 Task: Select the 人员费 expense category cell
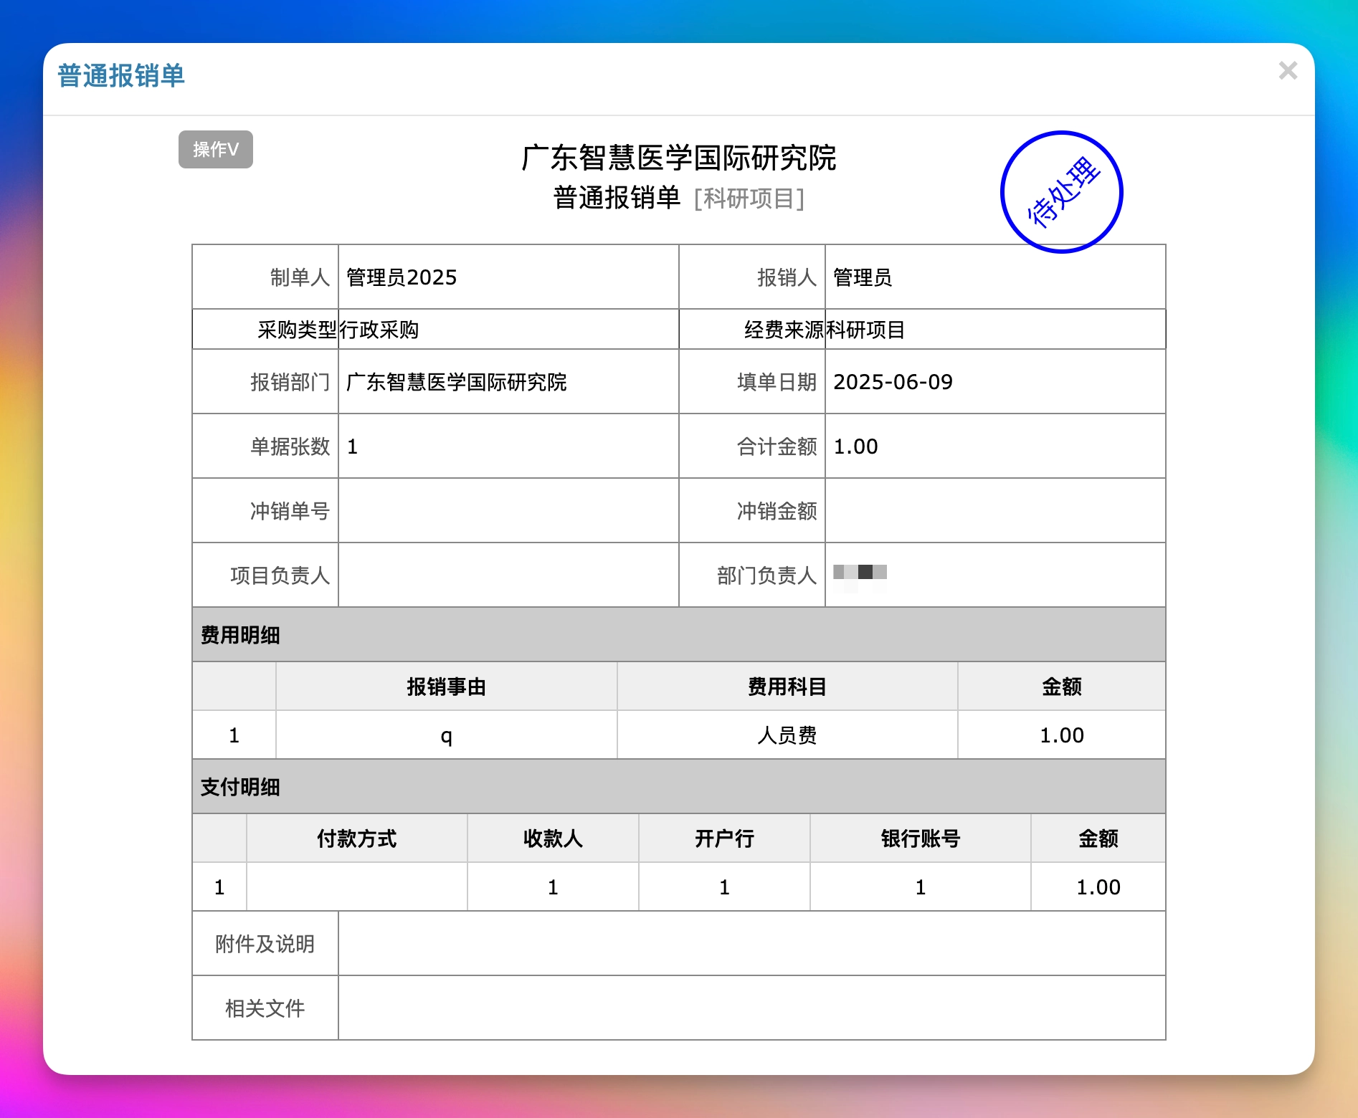(787, 734)
